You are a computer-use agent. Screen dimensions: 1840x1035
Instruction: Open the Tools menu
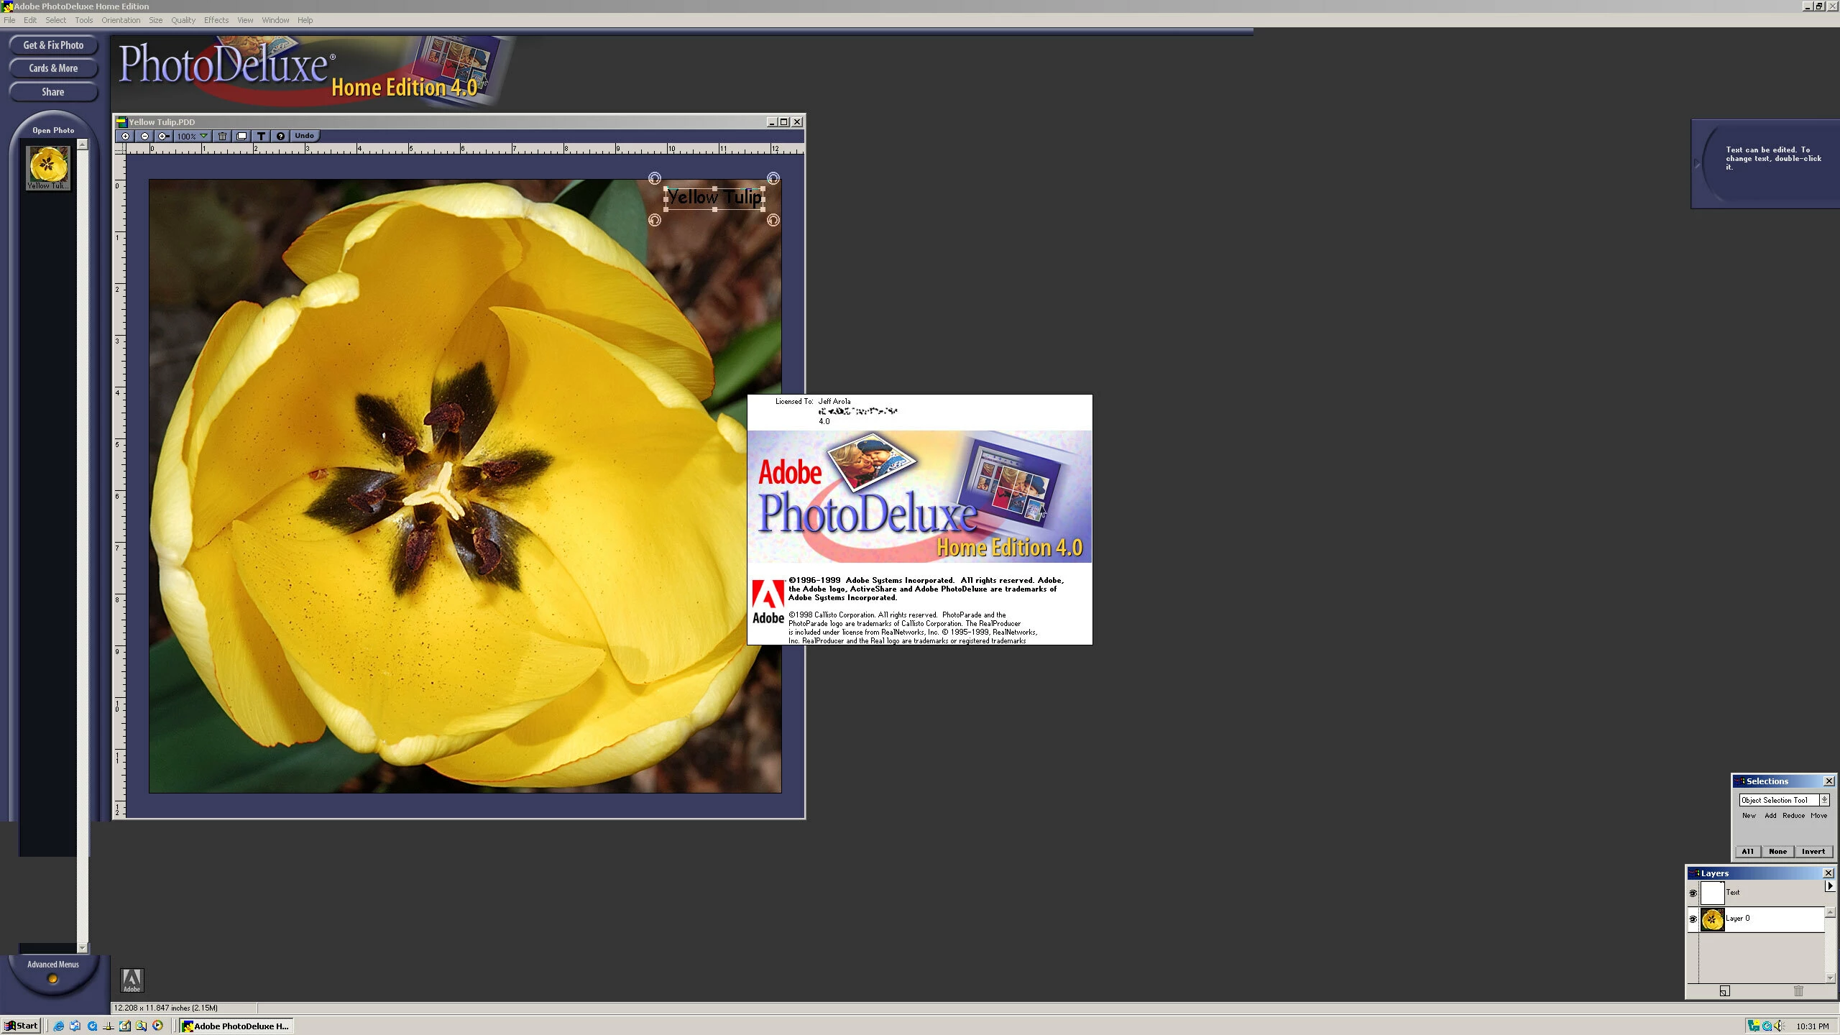pos(84,20)
